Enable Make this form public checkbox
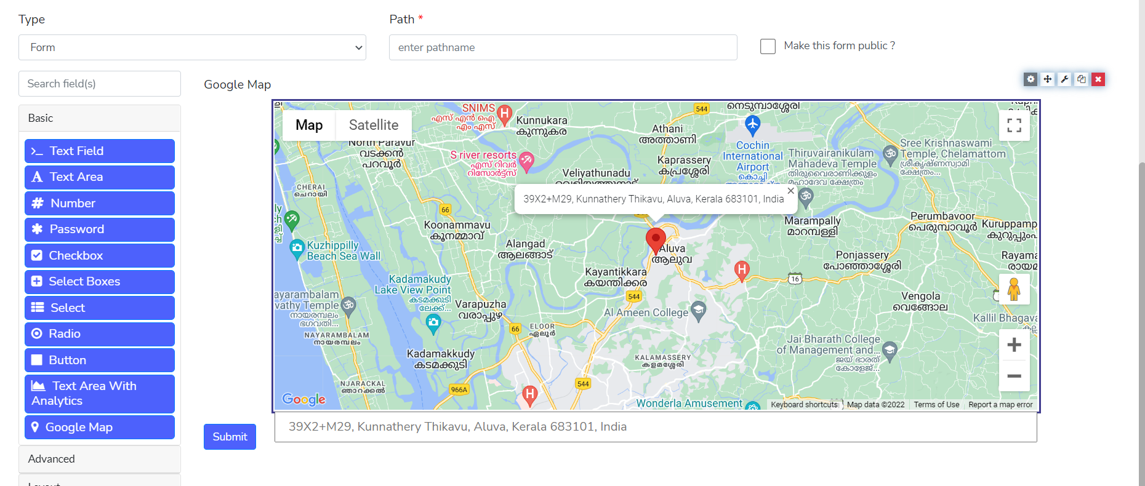1145x486 pixels. click(768, 46)
